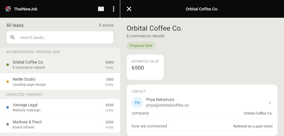Open the Vantage Legal lead row
This screenshot has width=284, height=136.
[60, 107]
